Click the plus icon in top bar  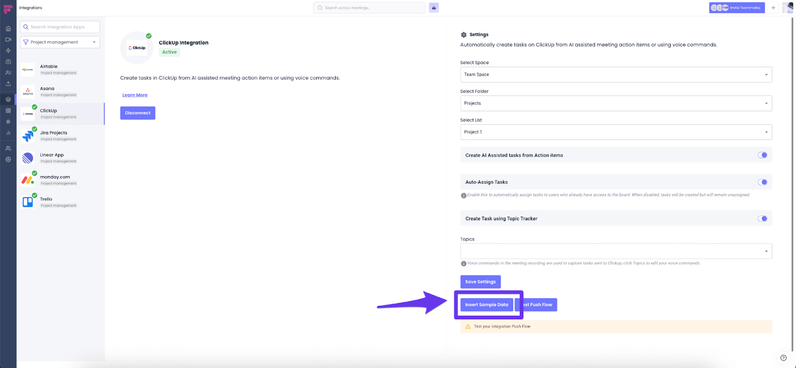(x=773, y=8)
